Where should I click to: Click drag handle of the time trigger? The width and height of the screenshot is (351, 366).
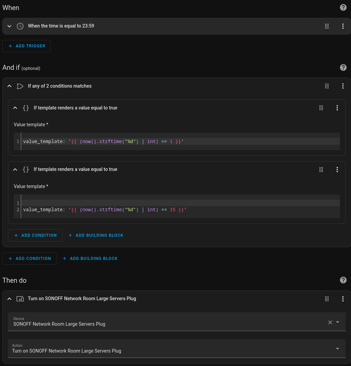[x=327, y=26]
